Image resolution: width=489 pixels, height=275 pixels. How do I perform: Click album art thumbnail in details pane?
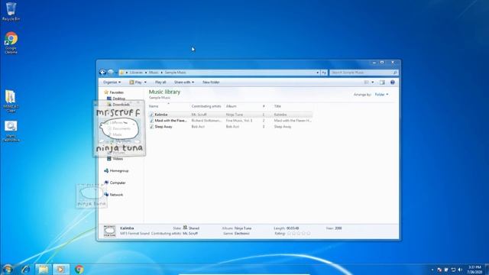pos(109,231)
